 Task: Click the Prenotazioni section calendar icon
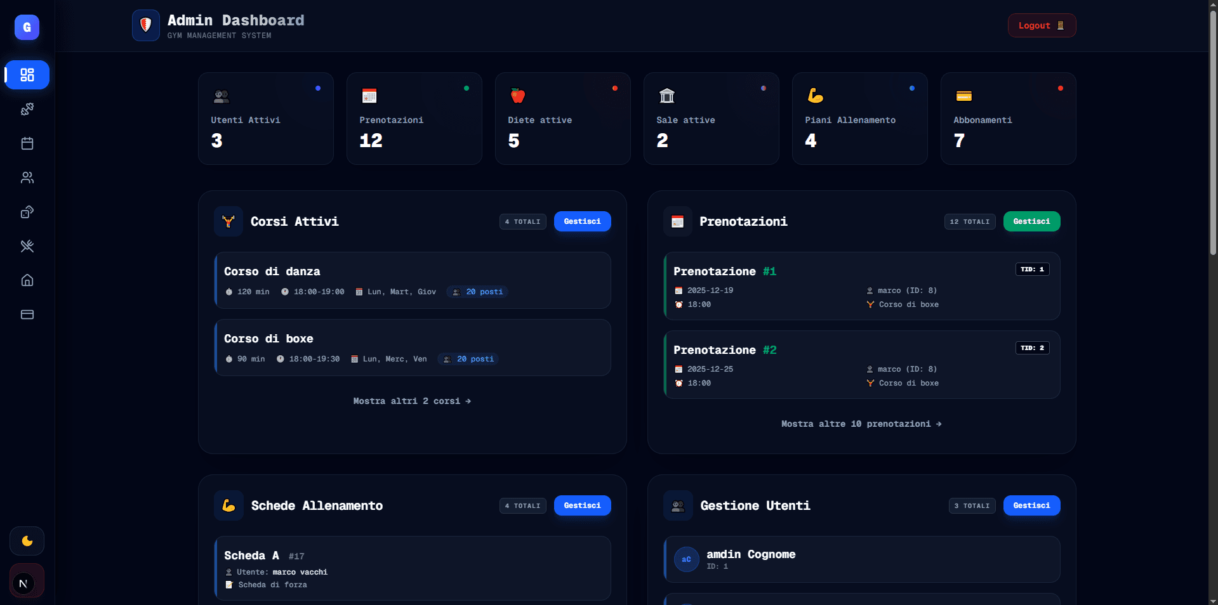pyautogui.click(x=678, y=221)
